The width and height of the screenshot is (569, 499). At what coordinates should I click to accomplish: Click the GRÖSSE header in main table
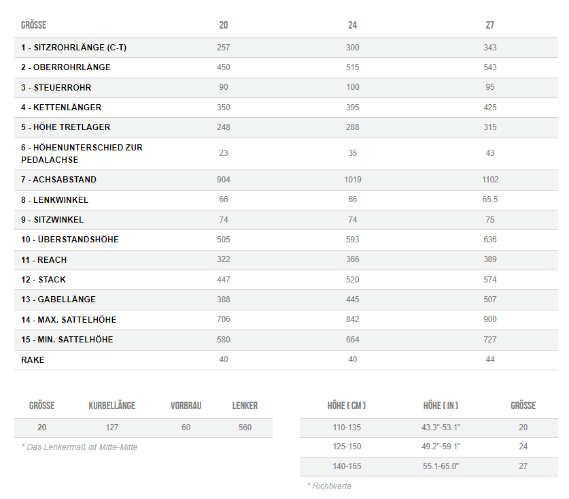tap(34, 25)
